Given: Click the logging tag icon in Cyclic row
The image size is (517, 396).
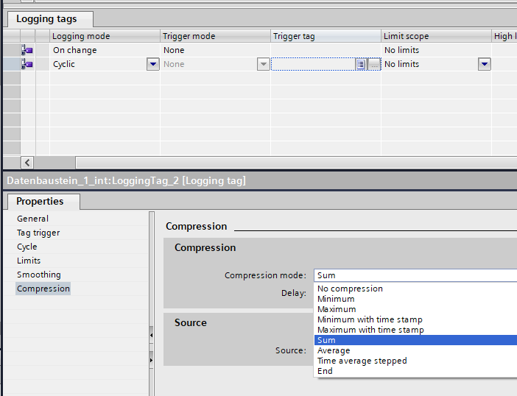Looking at the screenshot, I should [27, 64].
